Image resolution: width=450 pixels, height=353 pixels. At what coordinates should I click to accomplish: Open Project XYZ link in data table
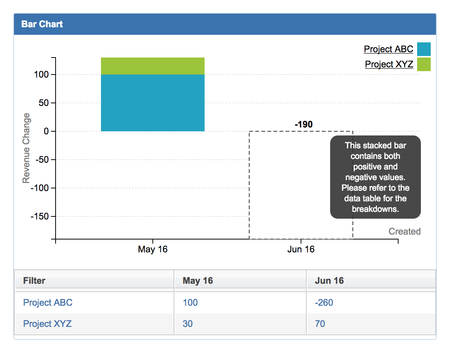pos(47,324)
